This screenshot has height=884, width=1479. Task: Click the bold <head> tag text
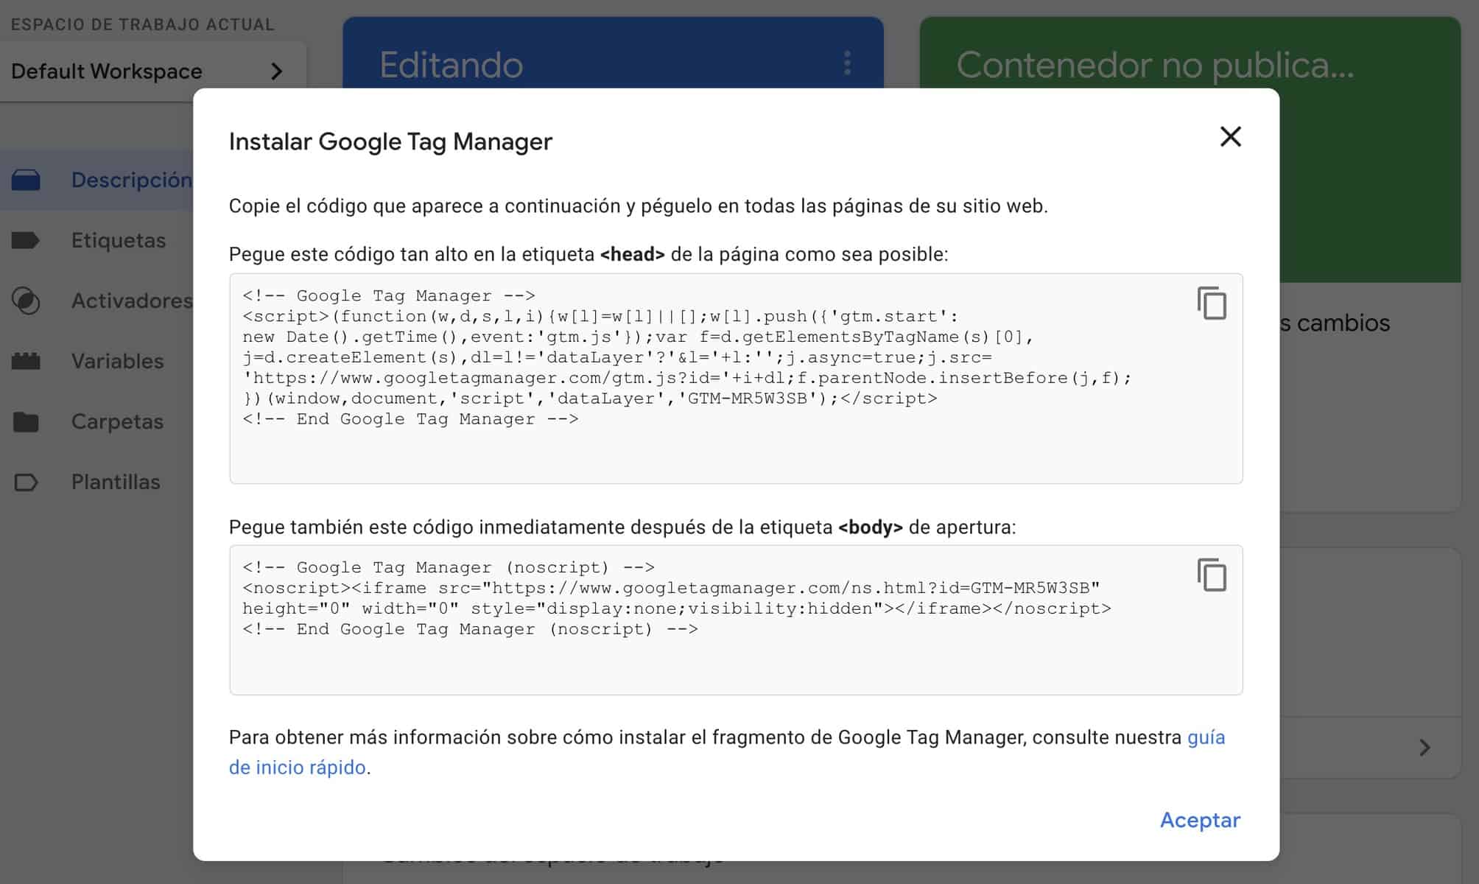[633, 254]
